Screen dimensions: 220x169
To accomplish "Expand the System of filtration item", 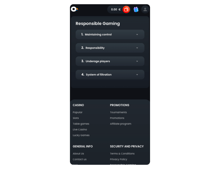I will 110,75.
